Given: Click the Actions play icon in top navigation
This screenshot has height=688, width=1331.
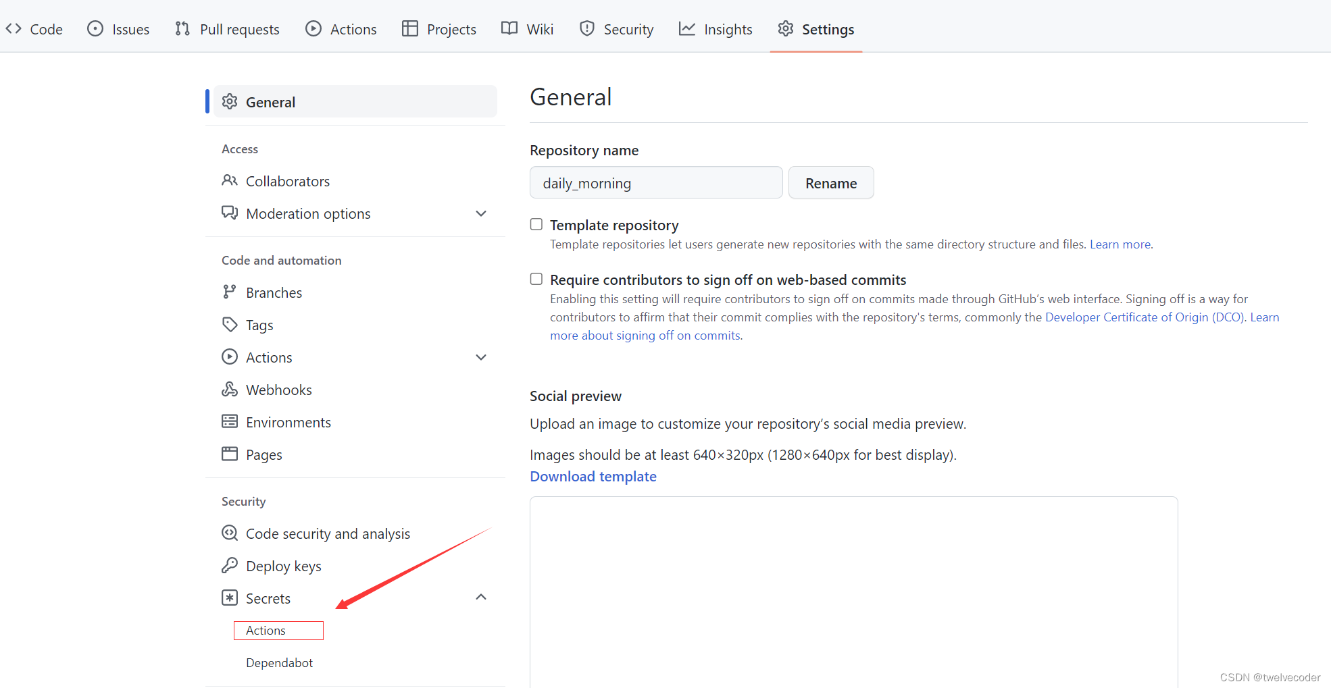Looking at the screenshot, I should pos(313,28).
